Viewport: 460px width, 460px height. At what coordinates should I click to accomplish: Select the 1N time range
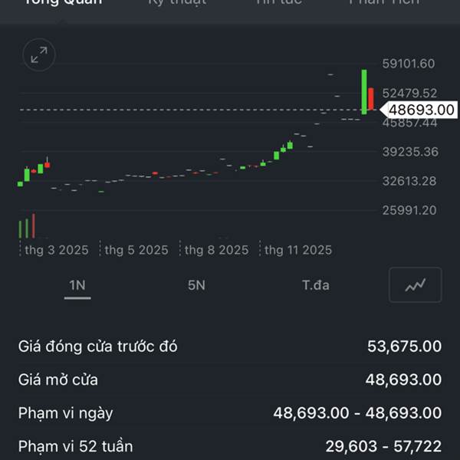click(77, 285)
